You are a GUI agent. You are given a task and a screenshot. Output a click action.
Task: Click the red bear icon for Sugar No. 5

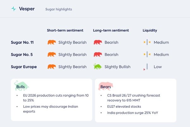click(x=98, y=55)
